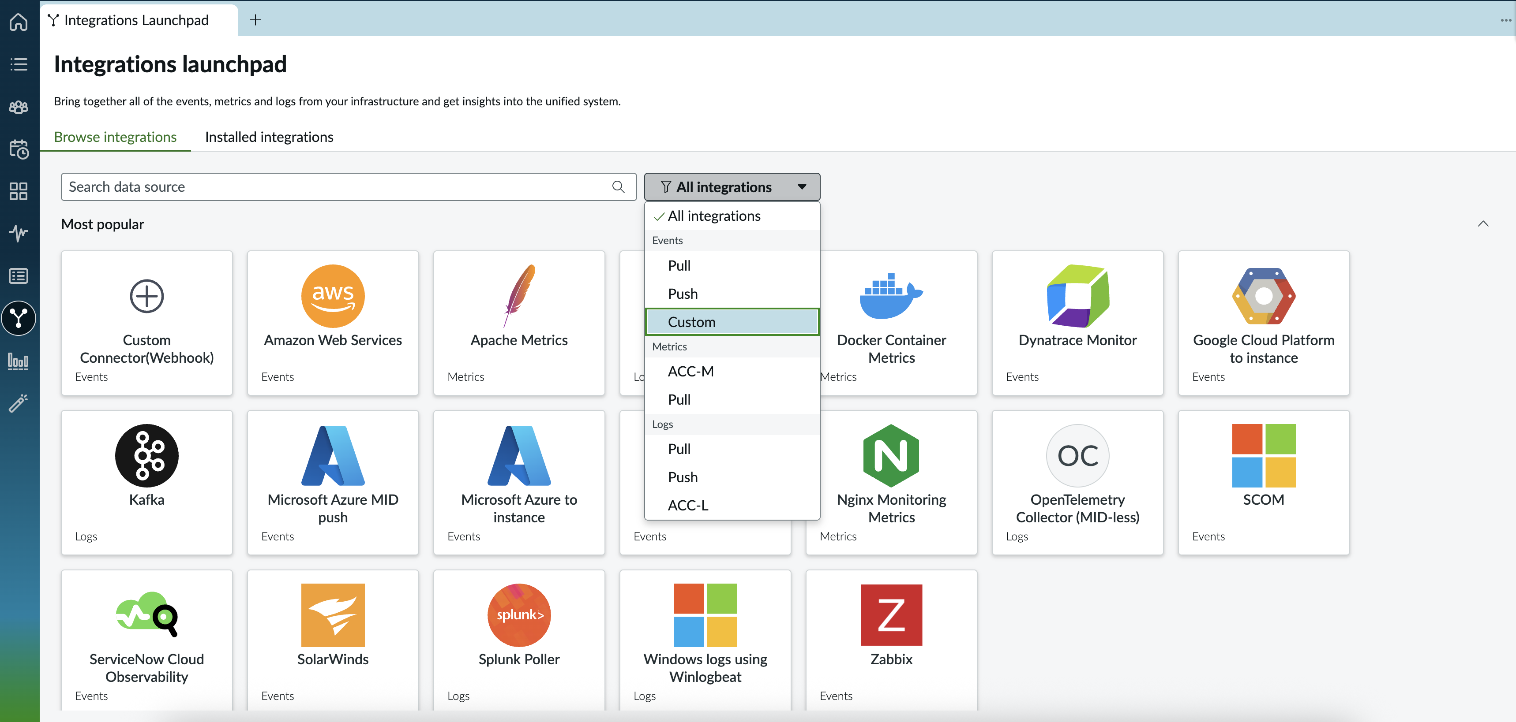This screenshot has width=1516, height=722.
Task: Select the Google Cloud Platform logo
Action: pos(1264,296)
